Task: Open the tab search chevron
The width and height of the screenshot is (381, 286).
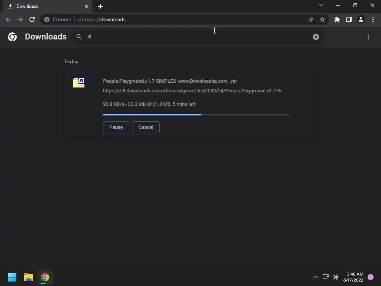Action: coord(321,5)
